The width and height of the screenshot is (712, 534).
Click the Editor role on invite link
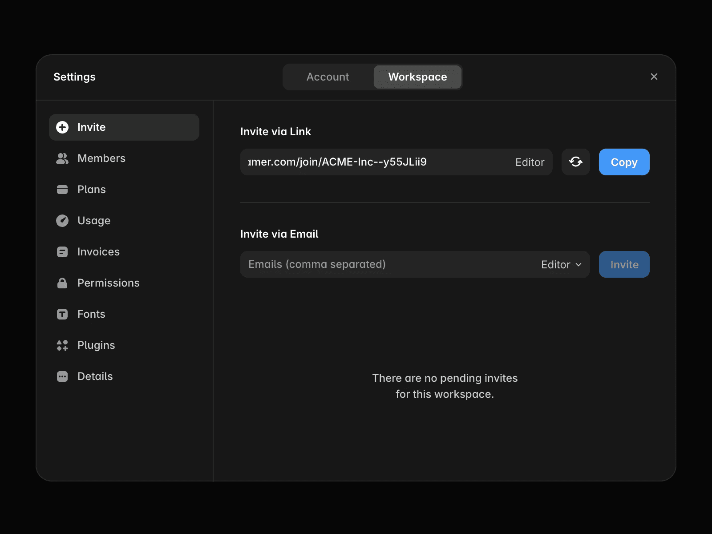pyautogui.click(x=530, y=162)
